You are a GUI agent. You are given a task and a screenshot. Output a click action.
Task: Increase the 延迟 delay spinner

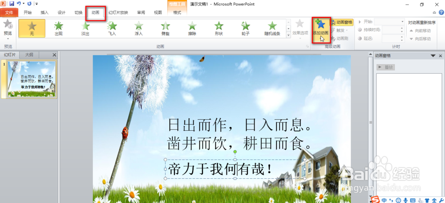402,37
